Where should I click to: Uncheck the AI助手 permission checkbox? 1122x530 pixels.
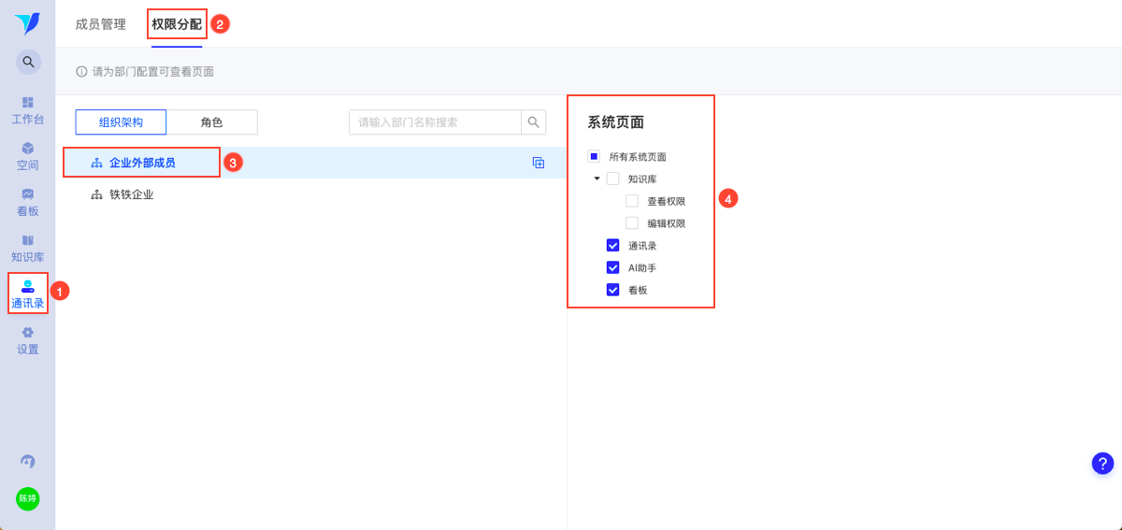click(613, 267)
